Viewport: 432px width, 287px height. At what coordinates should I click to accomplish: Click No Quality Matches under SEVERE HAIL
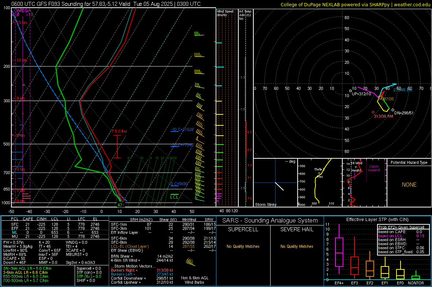[x=297, y=246]
